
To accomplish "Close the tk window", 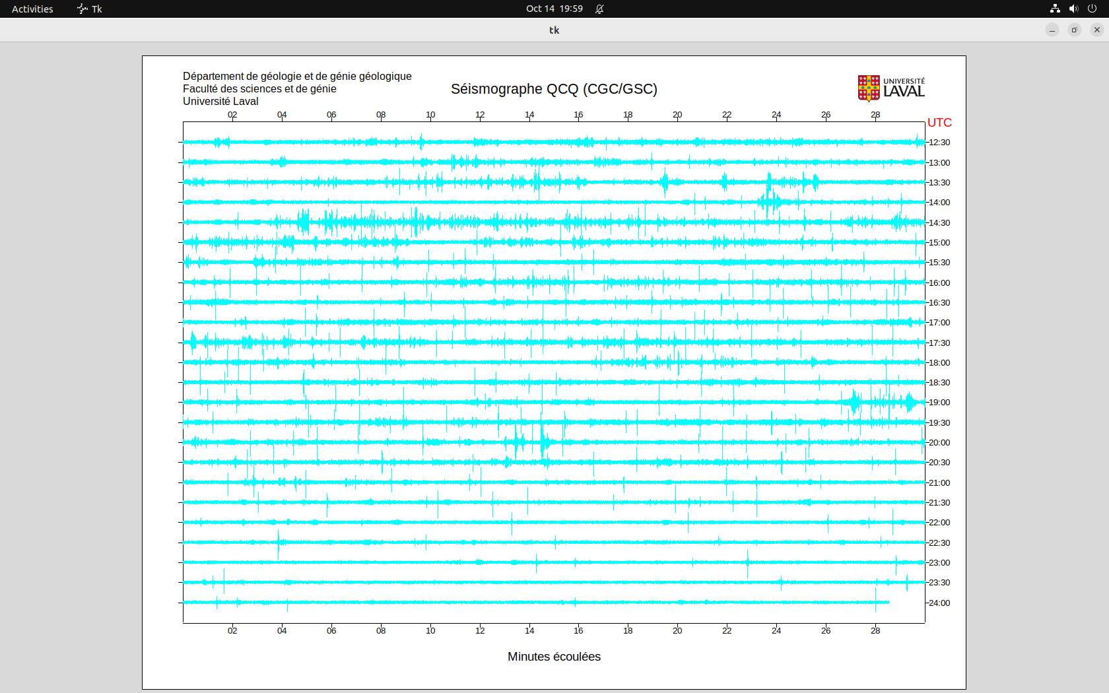I will pos(1097,30).
